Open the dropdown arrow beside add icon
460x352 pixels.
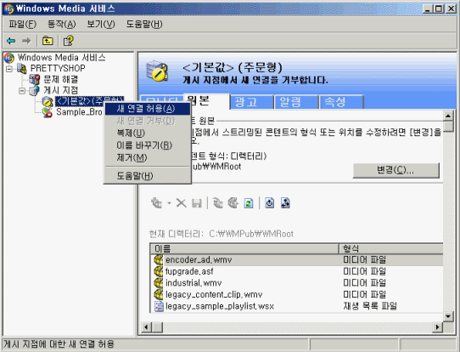169,203
